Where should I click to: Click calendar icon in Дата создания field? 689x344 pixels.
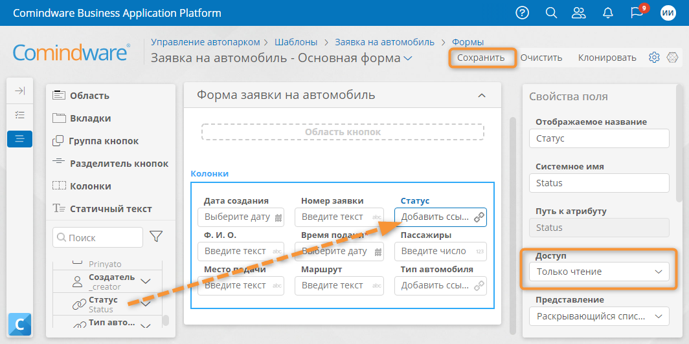coord(278,217)
